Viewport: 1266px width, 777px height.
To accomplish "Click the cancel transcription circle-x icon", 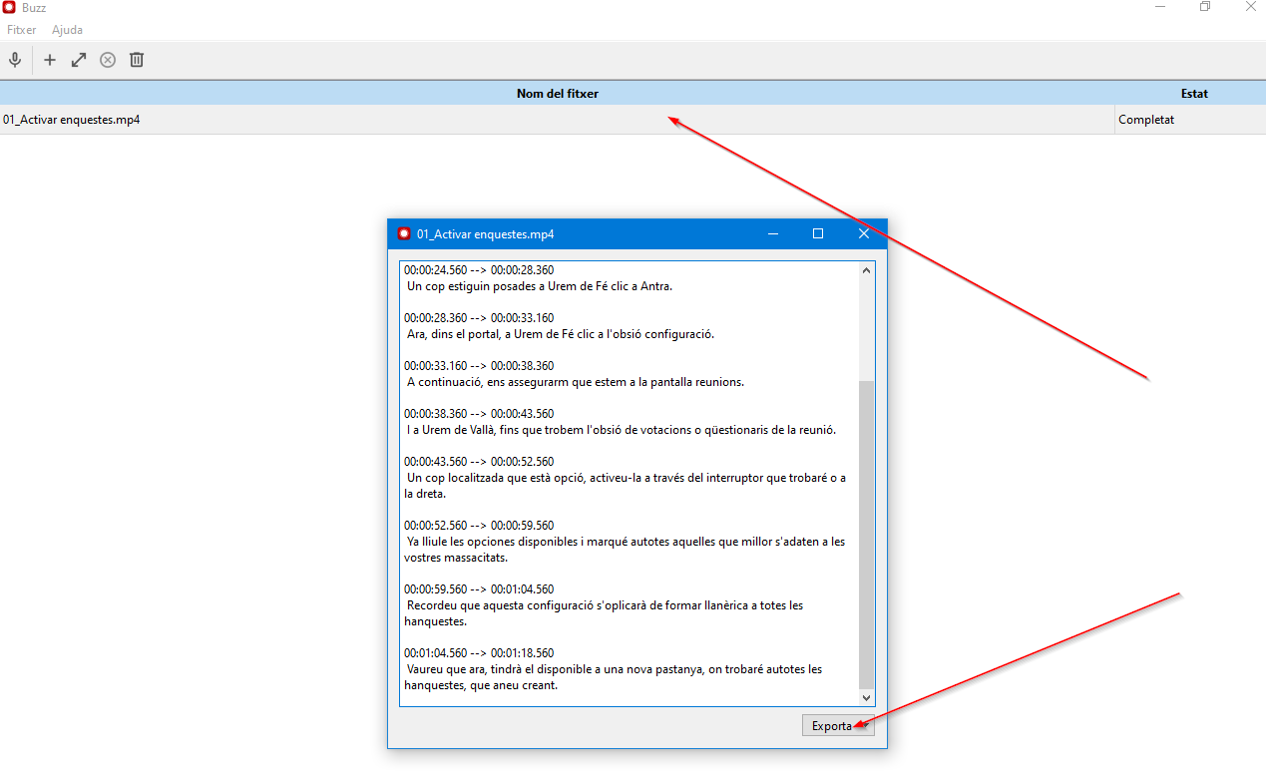I will (x=108, y=60).
